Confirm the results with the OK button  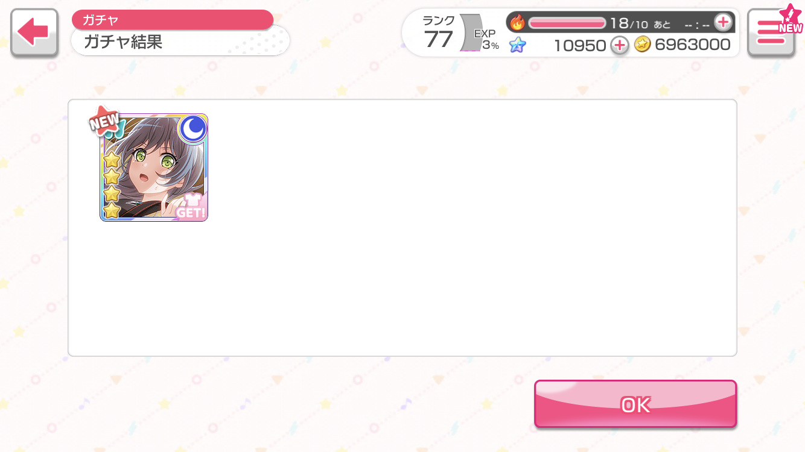635,404
